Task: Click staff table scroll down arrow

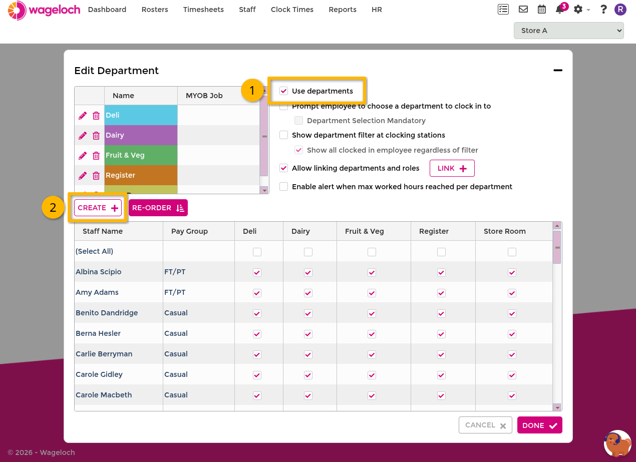Action: [557, 407]
